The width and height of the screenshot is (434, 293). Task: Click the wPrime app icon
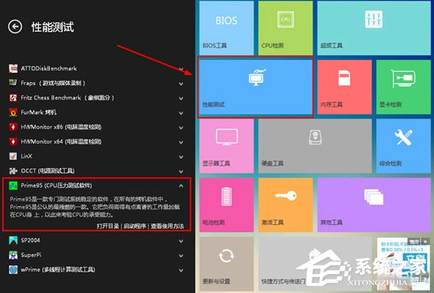tap(13, 269)
